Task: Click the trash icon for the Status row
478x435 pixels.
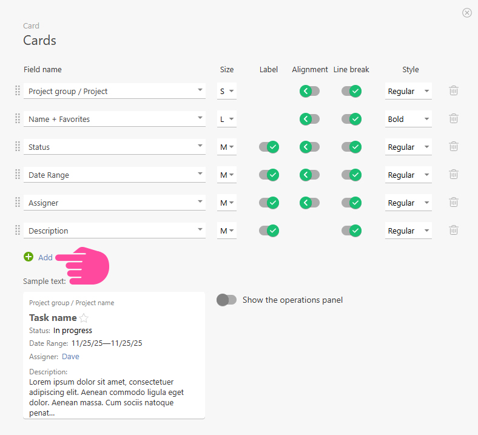Action: pyautogui.click(x=453, y=146)
